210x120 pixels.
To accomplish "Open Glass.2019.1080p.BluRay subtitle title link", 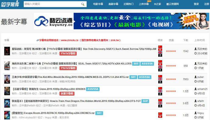I will (x=49, y=89).
